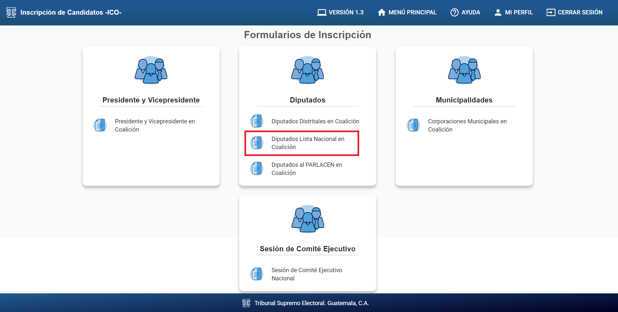Click the VERSIÓN 1.3 item in header
Screen dimensions: 618x312
point(340,12)
